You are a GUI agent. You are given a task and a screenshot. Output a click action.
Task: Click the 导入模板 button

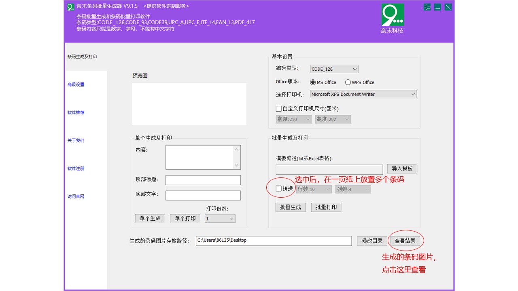tap(402, 169)
